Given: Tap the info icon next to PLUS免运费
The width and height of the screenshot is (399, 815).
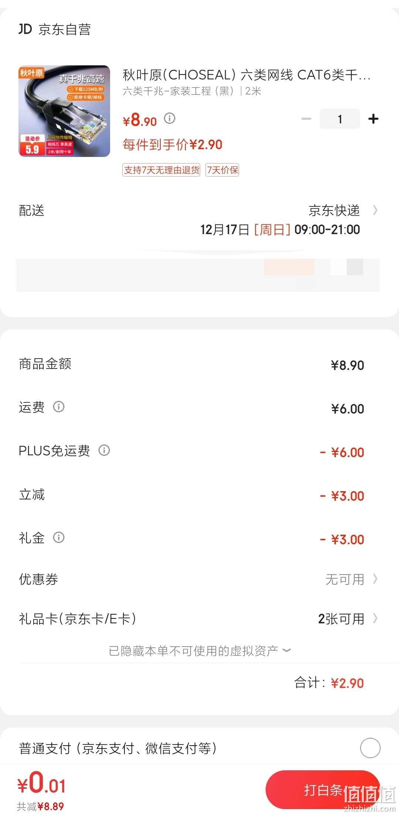Looking at the screenshot, I should point(104,450).
